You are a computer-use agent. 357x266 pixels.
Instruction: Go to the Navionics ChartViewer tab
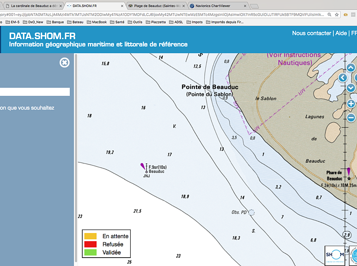[218, 6]
